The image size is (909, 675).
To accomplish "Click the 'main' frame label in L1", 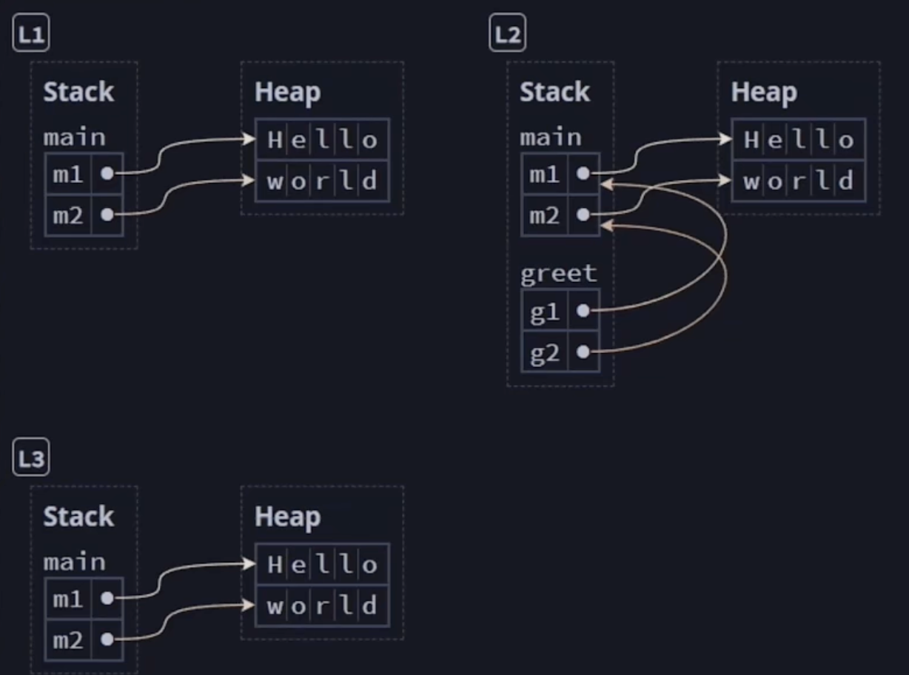I will [74, 138].
